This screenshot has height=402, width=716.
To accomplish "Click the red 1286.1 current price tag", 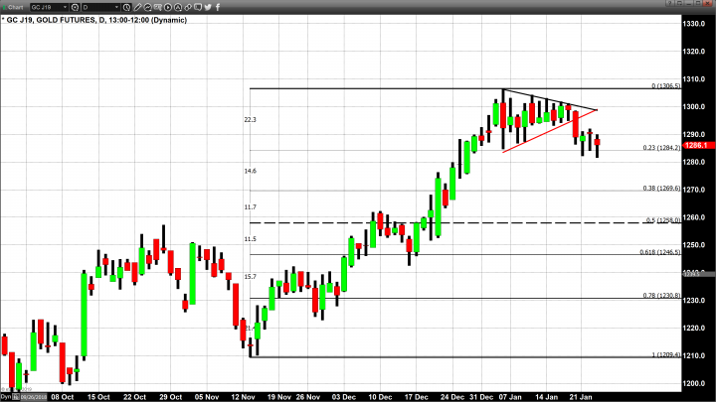I will pos(698,145).
